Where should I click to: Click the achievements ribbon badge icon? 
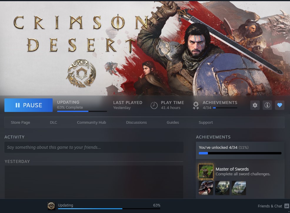tap(196, 105)
